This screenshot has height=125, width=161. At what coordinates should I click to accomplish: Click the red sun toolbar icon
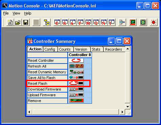[154, 22]
